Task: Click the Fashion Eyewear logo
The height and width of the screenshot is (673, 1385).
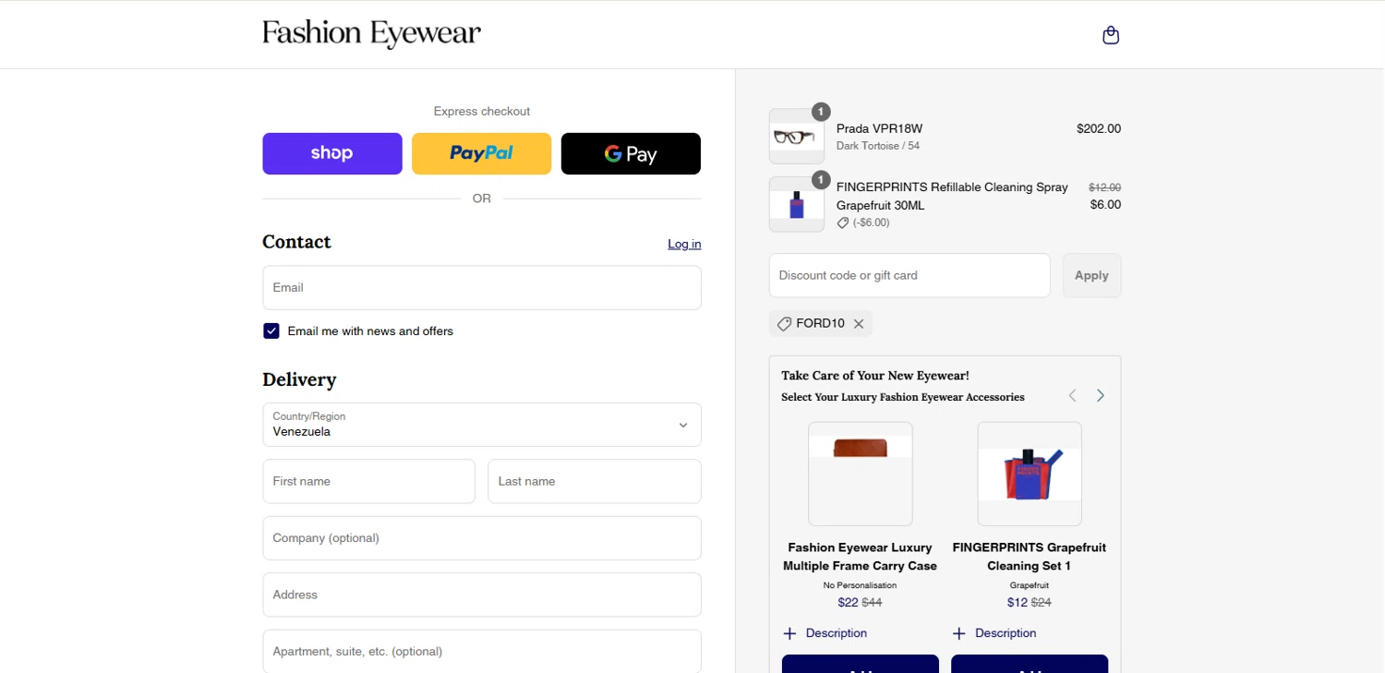Action: pos(371,34)
